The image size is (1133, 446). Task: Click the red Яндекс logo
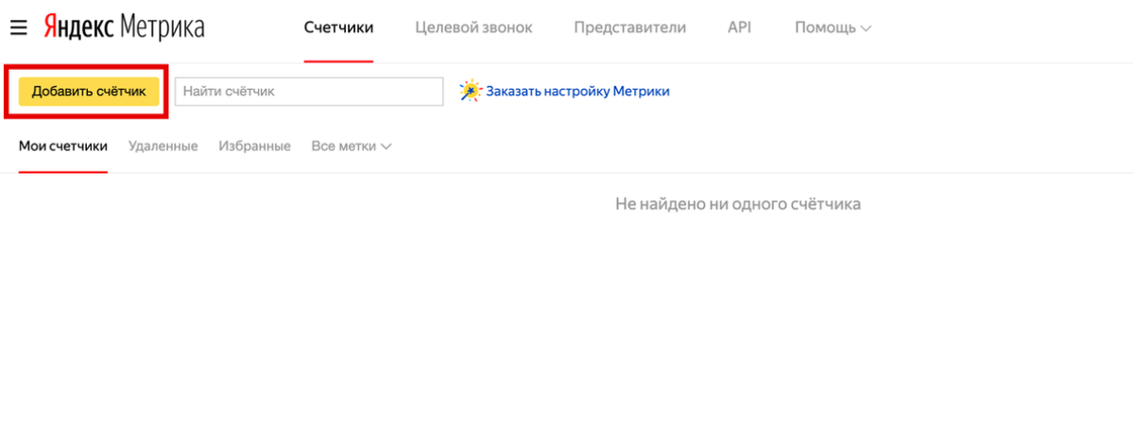(78, 27)
